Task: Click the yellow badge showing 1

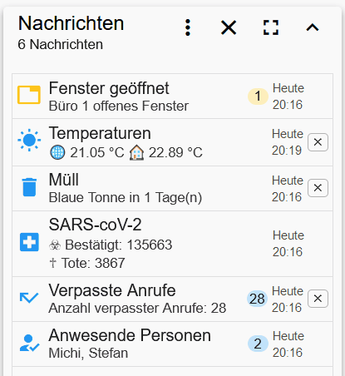Action: coord(258,96)
